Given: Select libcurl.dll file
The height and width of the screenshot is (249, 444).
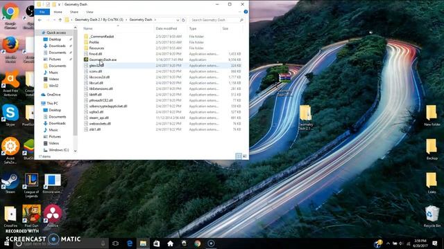Looking at the screenshot, I should [x=96, y=83].
